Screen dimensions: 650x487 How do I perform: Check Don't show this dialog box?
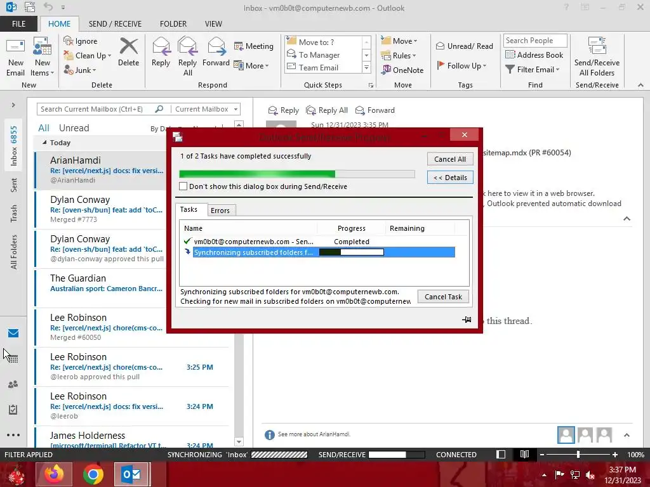point(183,186)
